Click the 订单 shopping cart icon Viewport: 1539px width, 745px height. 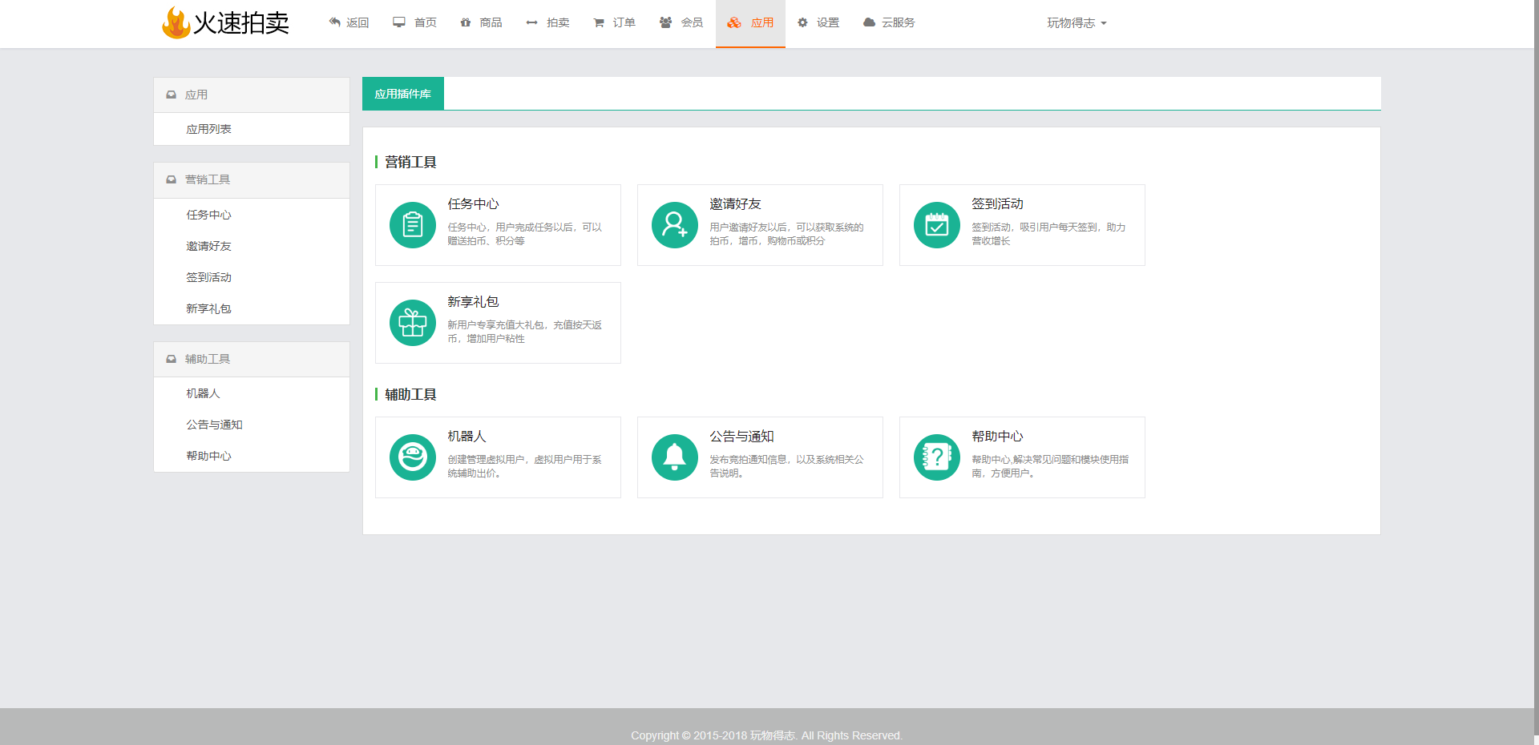click(x=599, y=22)
